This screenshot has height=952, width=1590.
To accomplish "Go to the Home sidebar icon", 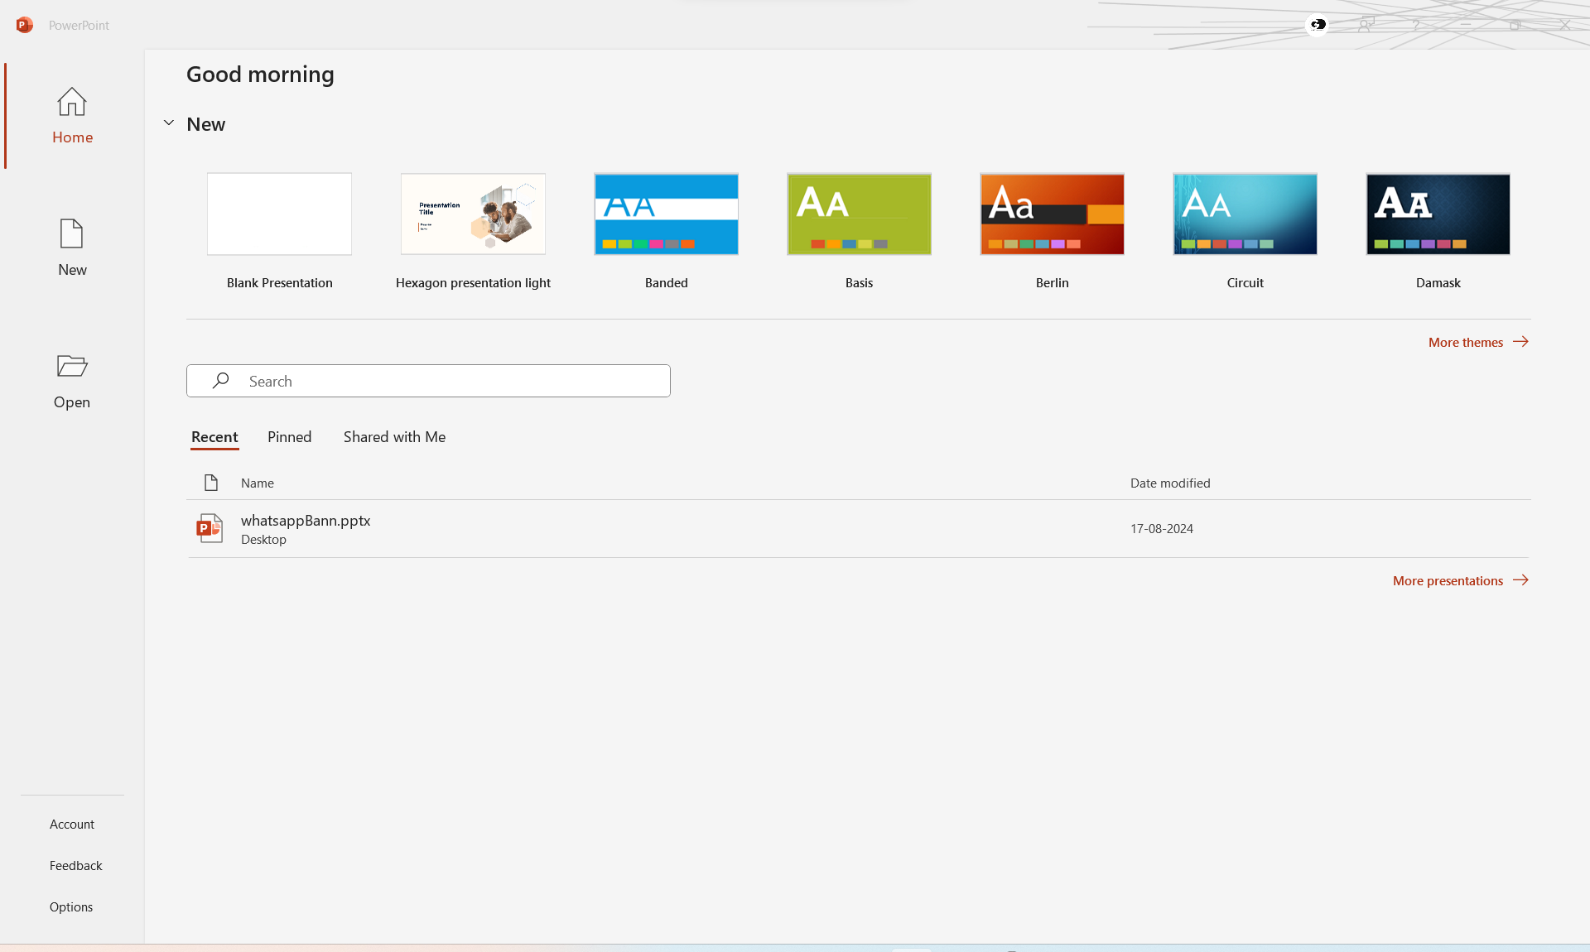I will (72, 103).
